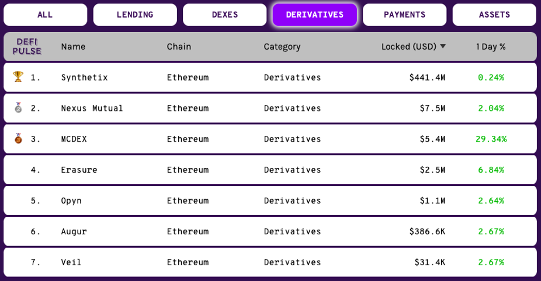Image resolution: width=541 pixels, height=281 pixels.
Task: Open the DEXES tab
Action: pyautogui.click(x=224, y=15)
